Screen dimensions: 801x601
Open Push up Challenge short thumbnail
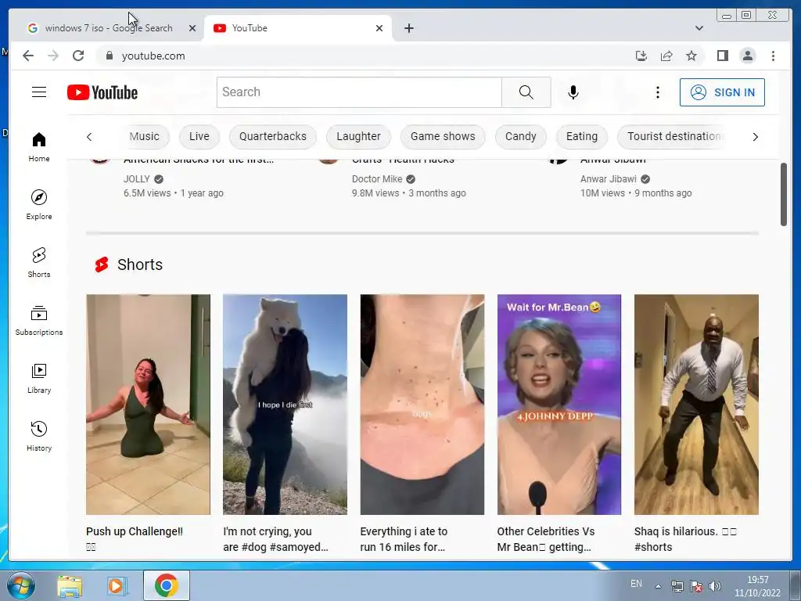148,405
